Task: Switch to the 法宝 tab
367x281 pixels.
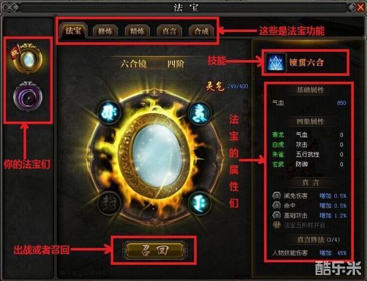Action: point(73,31)
